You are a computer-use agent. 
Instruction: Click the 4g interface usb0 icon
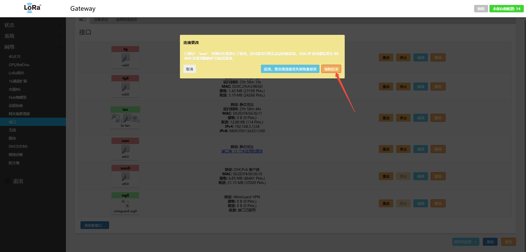tap(125, 58)
